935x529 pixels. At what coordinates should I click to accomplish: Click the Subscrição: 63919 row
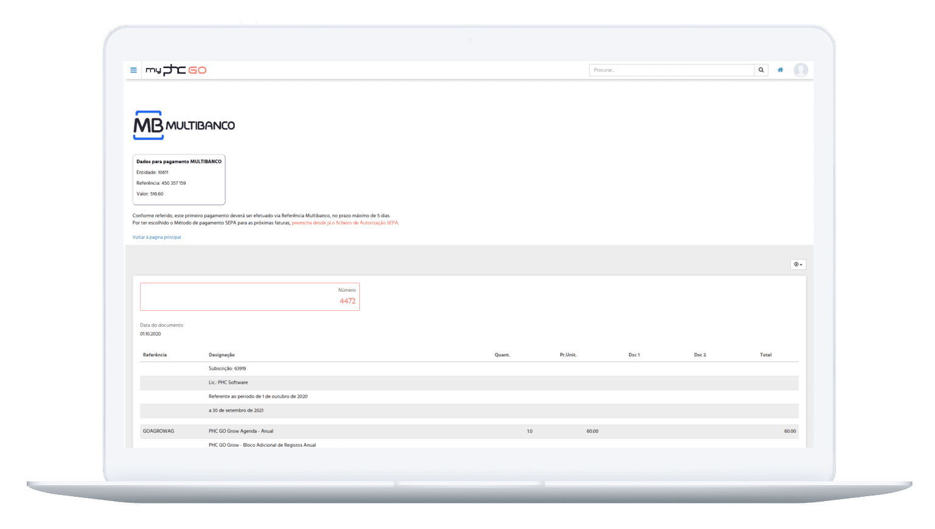click(469, 368)
